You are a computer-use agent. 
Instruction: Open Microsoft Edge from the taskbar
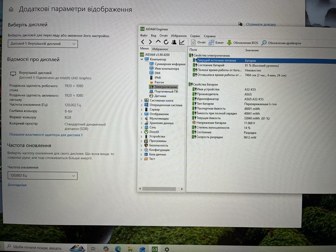point(118,249)
